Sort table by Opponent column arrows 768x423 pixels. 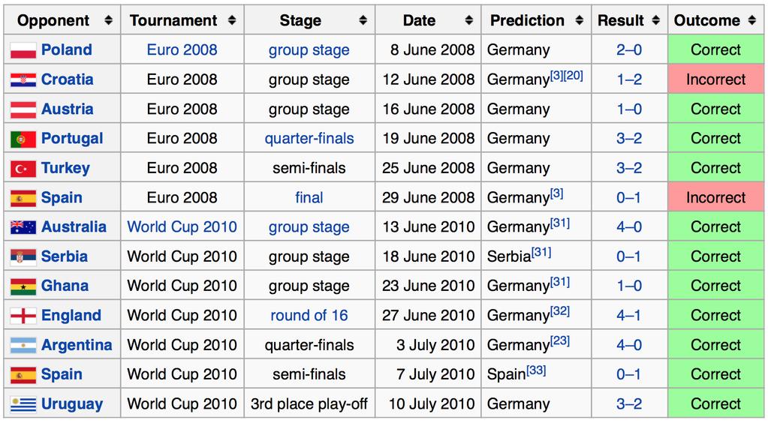tap(109, 20)
